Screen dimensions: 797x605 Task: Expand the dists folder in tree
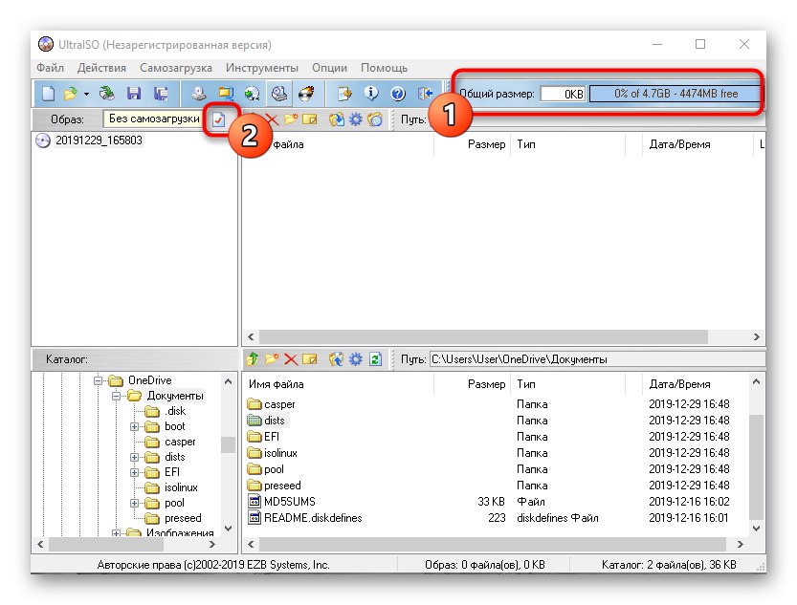click(x=134, y=457)
